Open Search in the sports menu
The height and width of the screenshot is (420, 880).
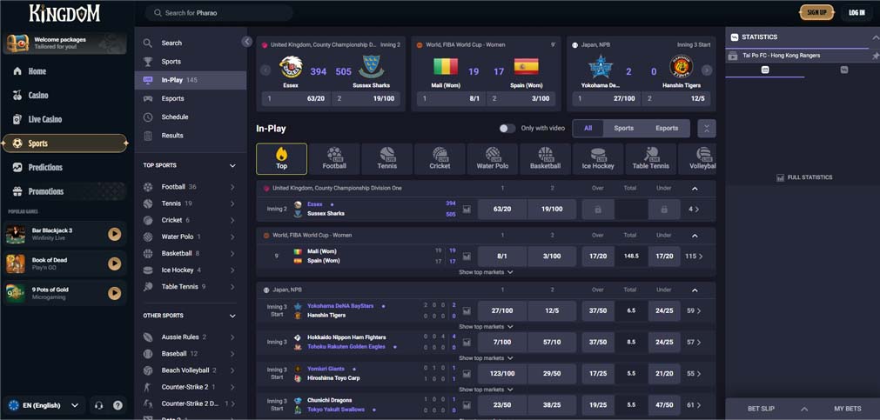pyautogui.click(x=191, y=43)
